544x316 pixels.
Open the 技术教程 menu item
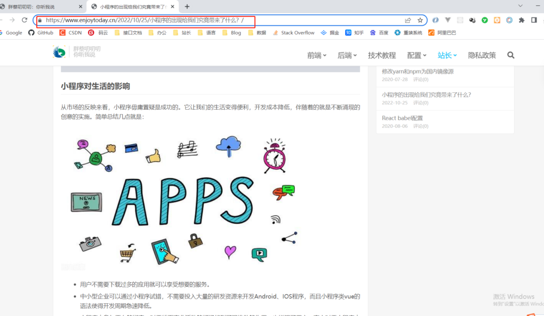[x=382, y=55]
